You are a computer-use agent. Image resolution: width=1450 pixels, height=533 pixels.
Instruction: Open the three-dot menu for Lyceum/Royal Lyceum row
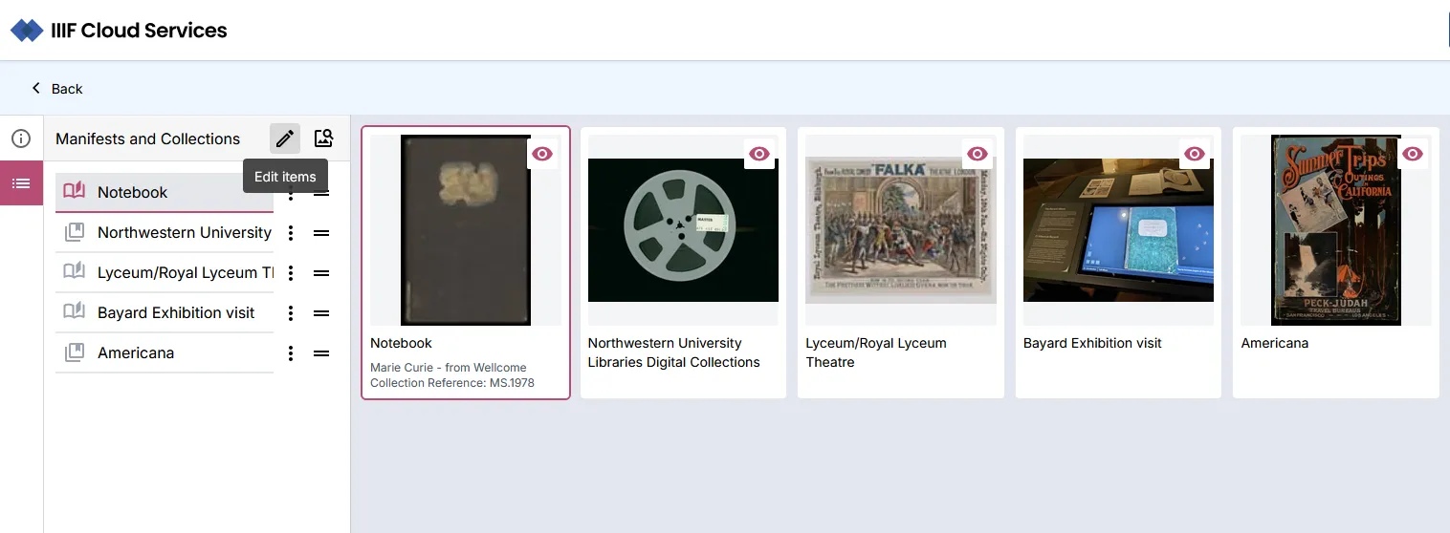pos(291,273)
